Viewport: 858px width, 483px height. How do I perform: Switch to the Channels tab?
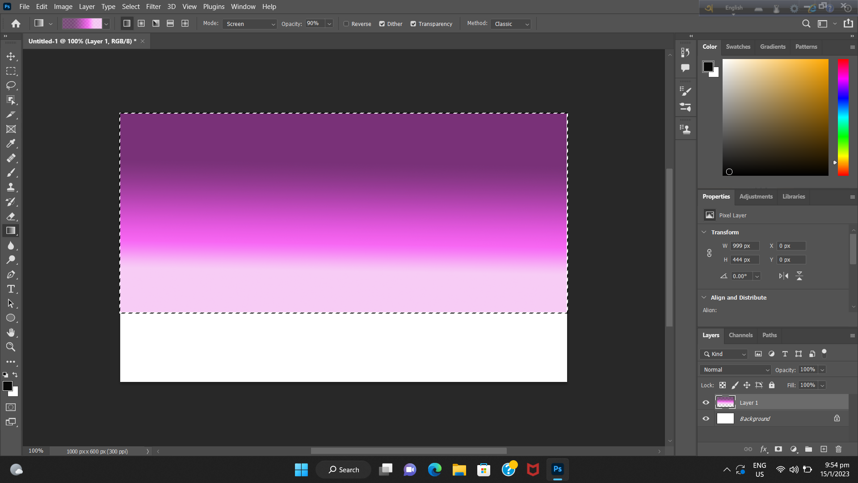[x=740, y=335]
